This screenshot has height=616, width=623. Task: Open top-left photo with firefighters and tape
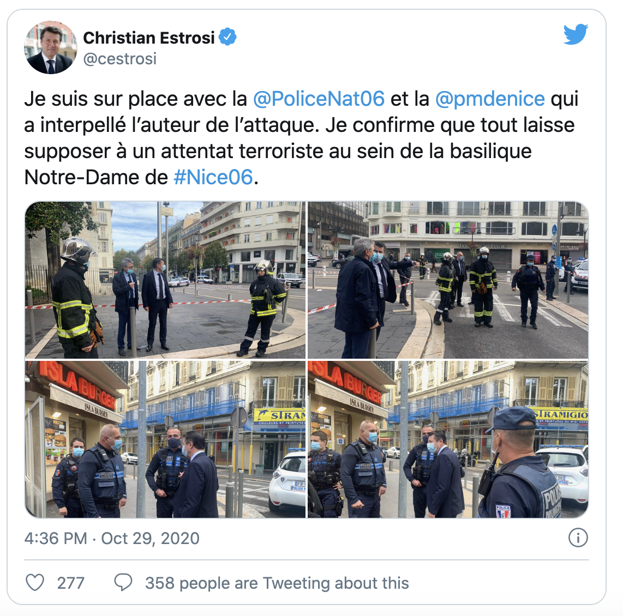[x=165, y=280]
